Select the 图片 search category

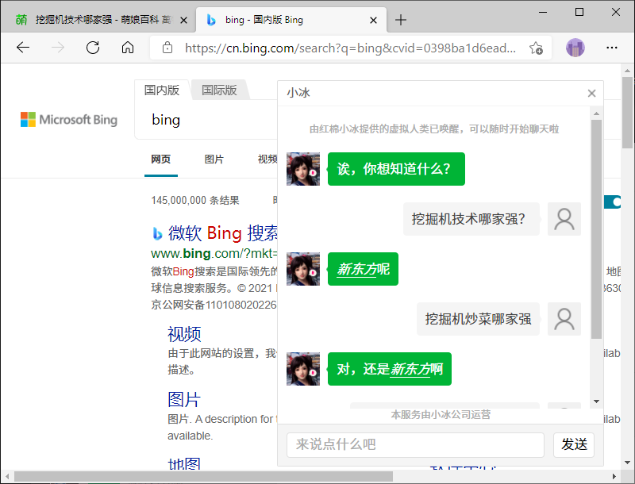[214, 159]
